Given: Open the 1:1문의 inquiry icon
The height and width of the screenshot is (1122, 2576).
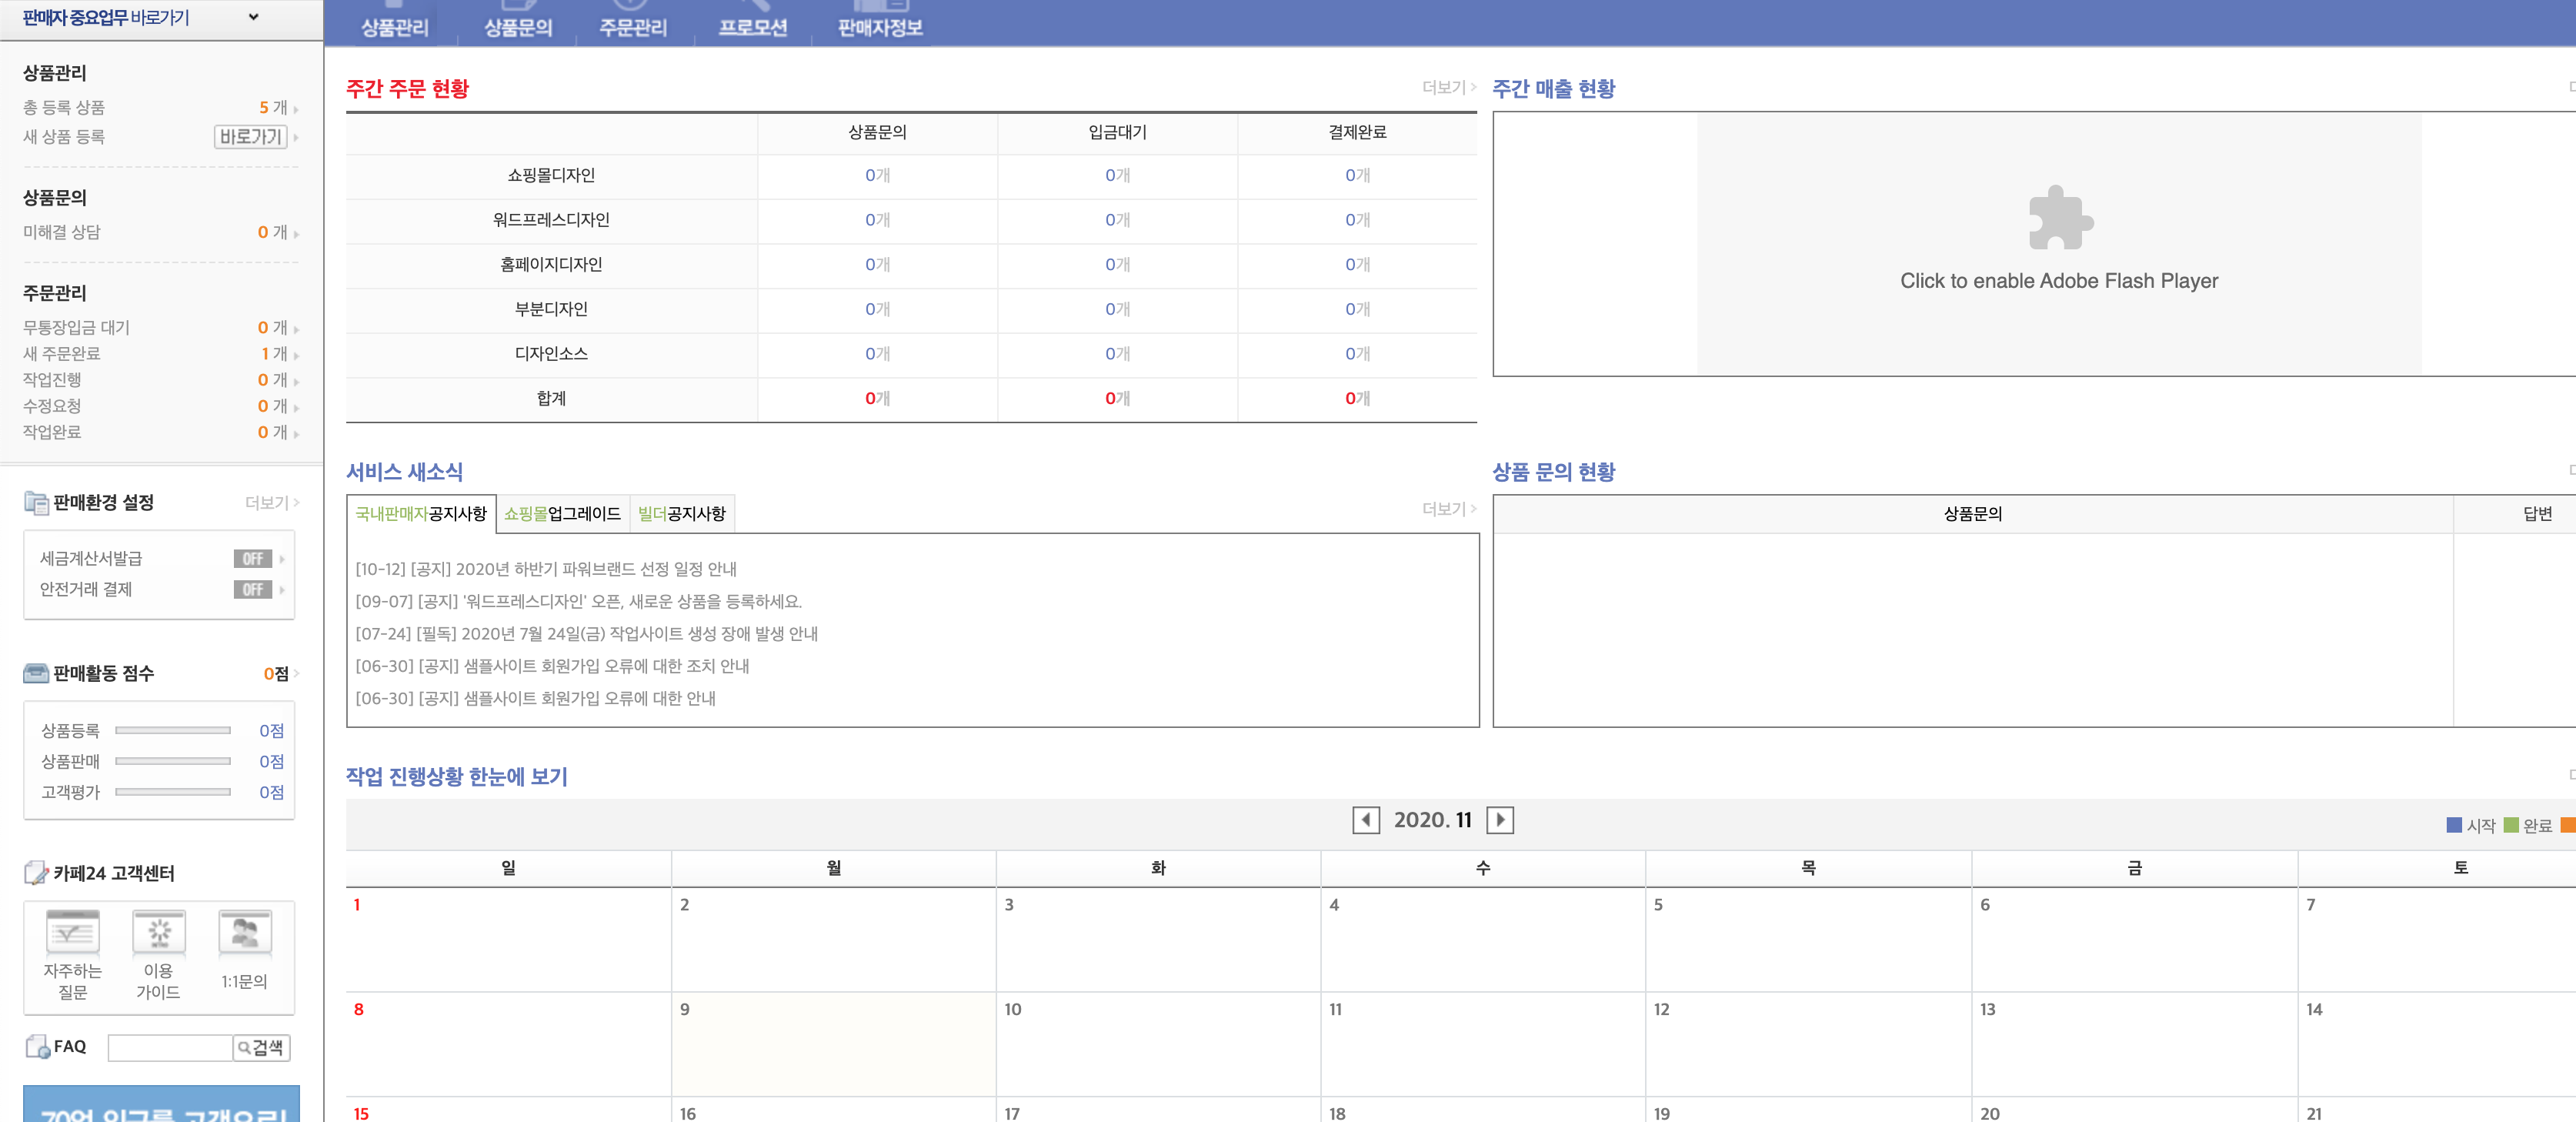Looking at the screenshot, I should coord(245,932).
